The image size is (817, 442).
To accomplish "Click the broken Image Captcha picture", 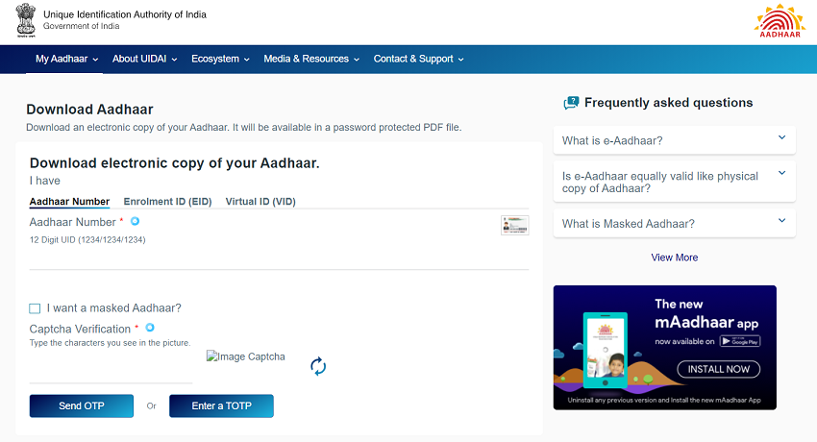I will tap(246, 356).
